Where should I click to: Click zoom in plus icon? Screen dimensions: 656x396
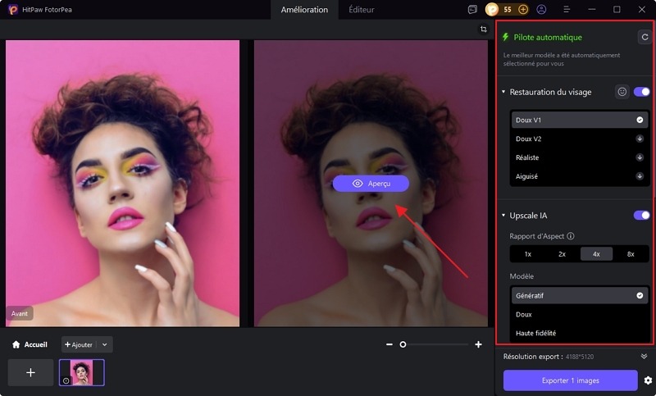click(478, 345)
